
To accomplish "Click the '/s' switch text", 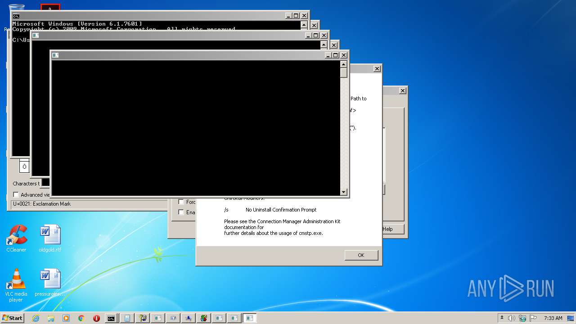I will [226, 210].
